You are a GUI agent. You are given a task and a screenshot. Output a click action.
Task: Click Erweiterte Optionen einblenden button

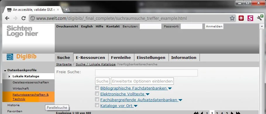pyautogui.click(x=142, y=81)
